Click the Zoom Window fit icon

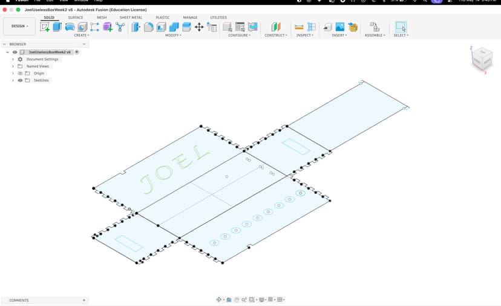252,299
